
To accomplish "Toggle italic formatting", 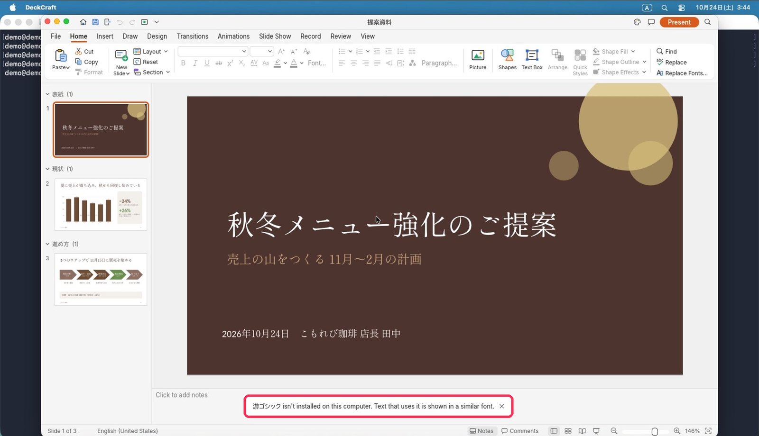I will (195, 63).
